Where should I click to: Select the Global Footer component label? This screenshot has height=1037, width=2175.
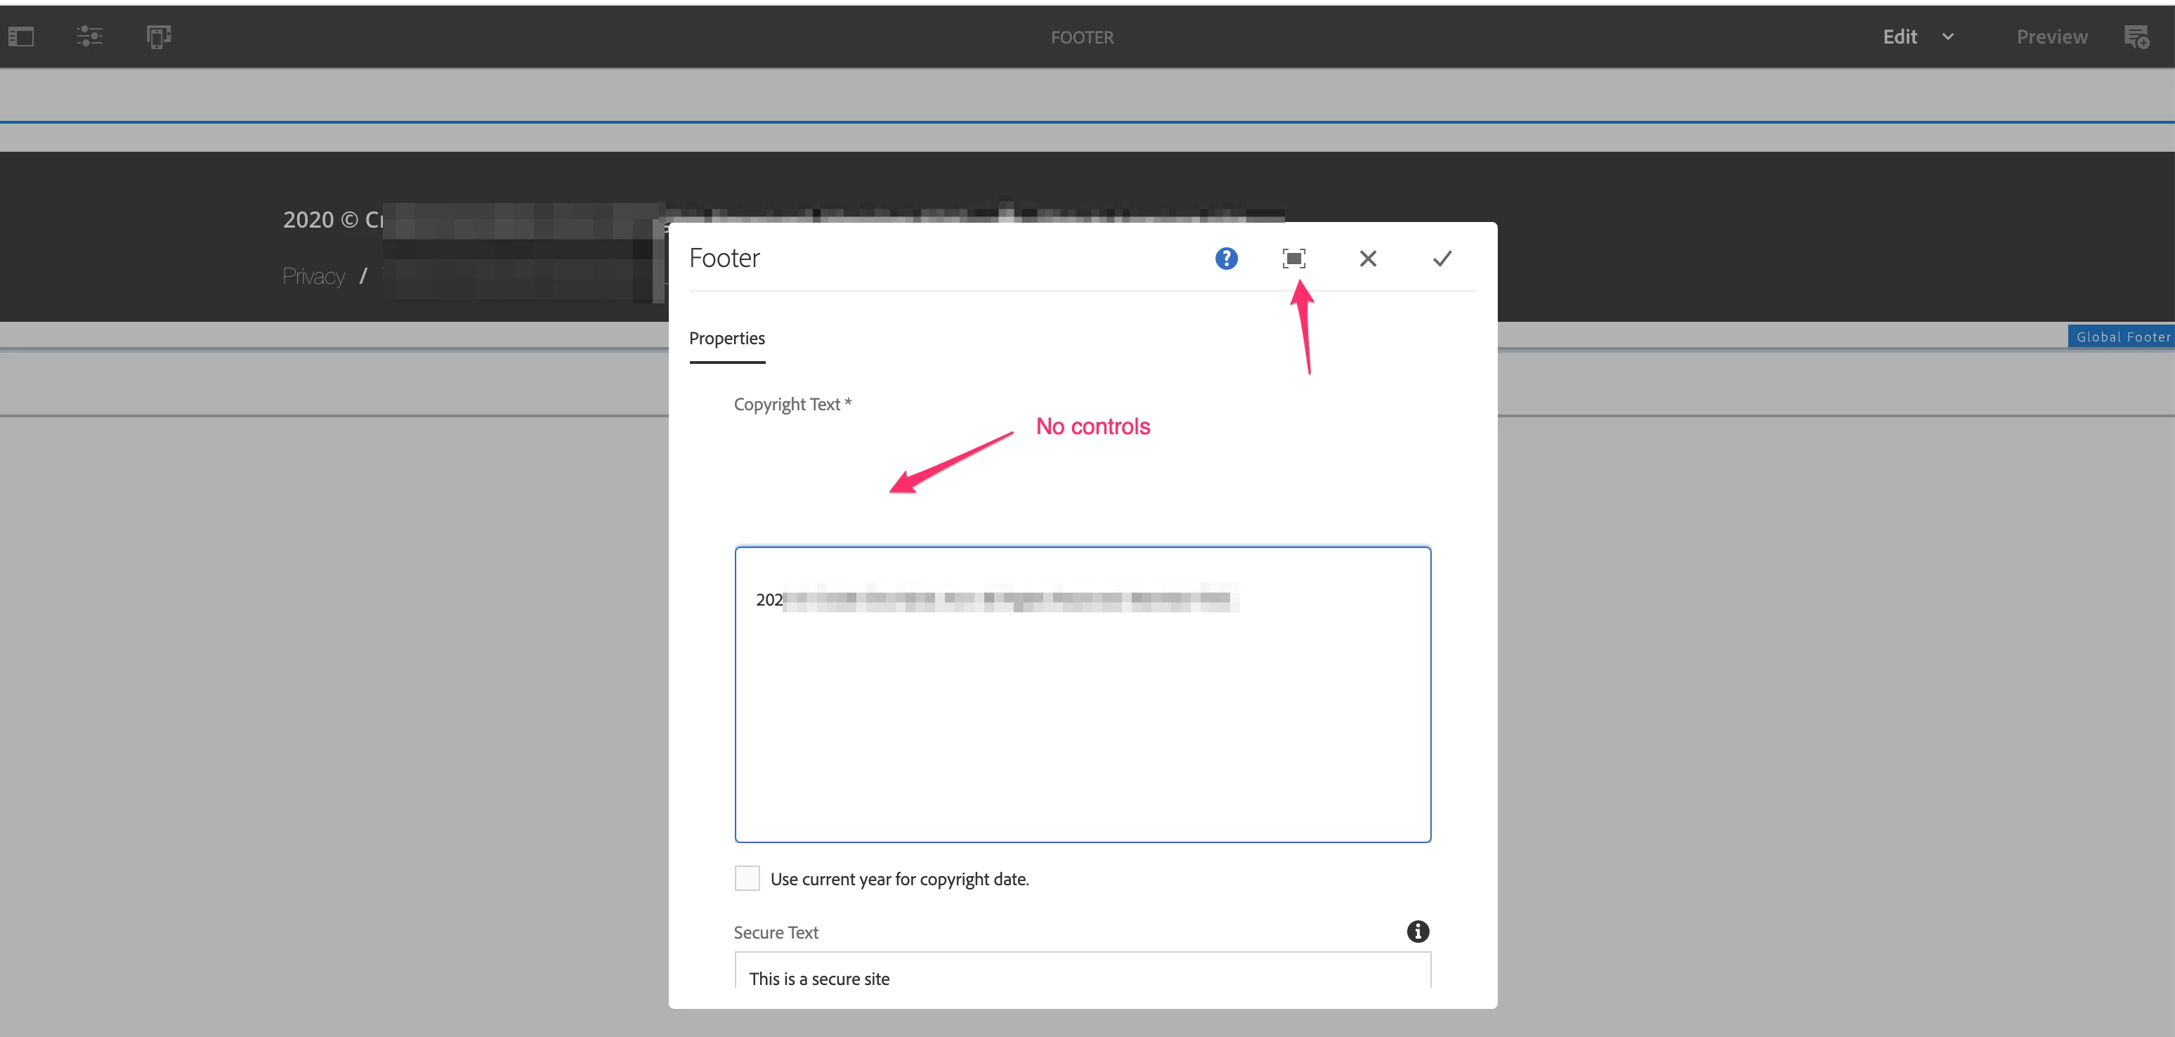[2122, 337]
